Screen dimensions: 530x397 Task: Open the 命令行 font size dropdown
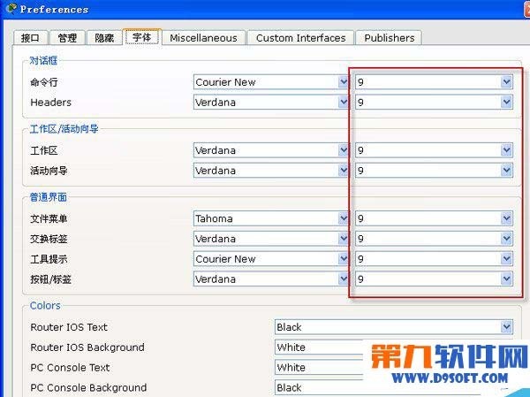click(506, 82)
